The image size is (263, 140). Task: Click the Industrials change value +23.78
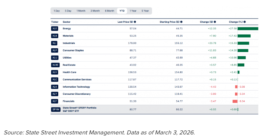(x=212, y=43)
